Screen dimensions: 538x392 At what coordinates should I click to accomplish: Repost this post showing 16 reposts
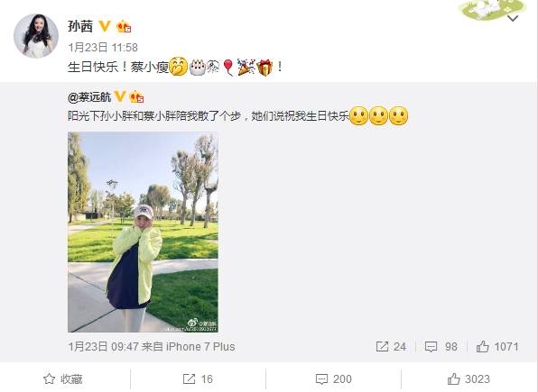click(198, 379)
